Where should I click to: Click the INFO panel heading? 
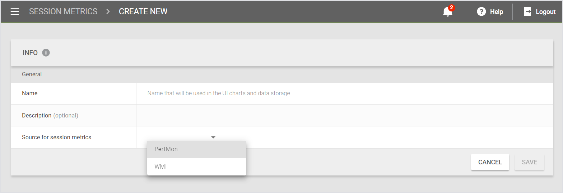[x=30, y=53]
